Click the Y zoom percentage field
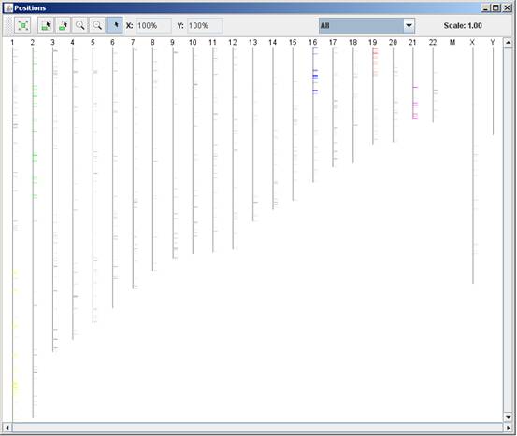Viewport: 517px width, 436px height. coord(205,26)
